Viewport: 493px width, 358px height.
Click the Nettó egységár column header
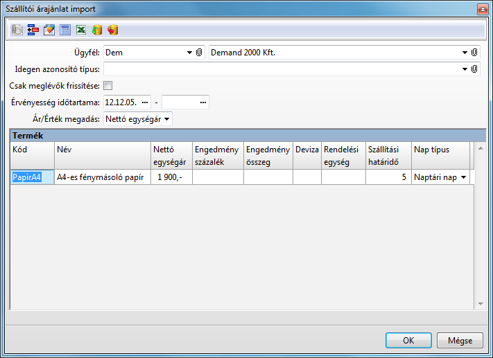(171, 156)
